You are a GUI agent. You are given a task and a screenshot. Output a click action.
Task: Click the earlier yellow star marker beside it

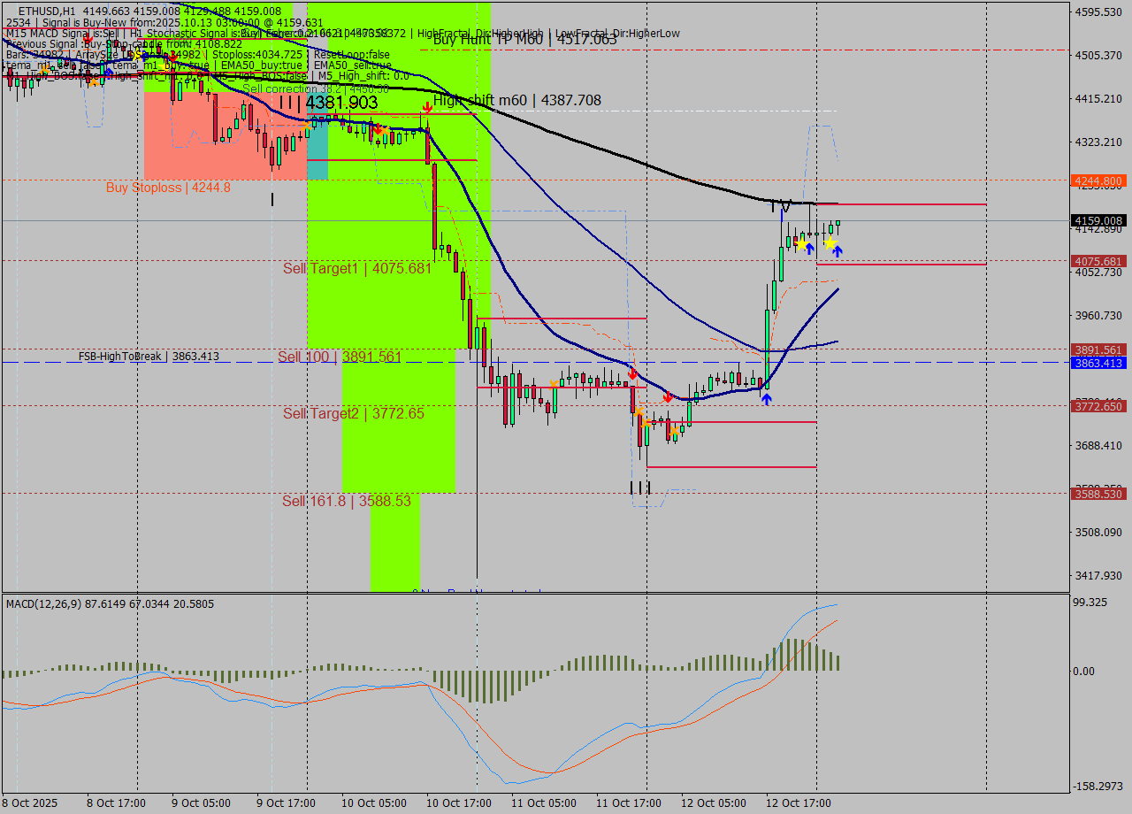(802, 244)
